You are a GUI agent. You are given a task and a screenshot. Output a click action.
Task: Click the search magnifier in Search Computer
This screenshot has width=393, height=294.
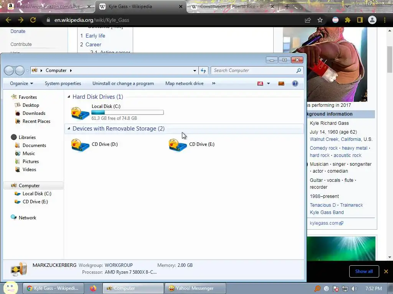tap(299, 70)
